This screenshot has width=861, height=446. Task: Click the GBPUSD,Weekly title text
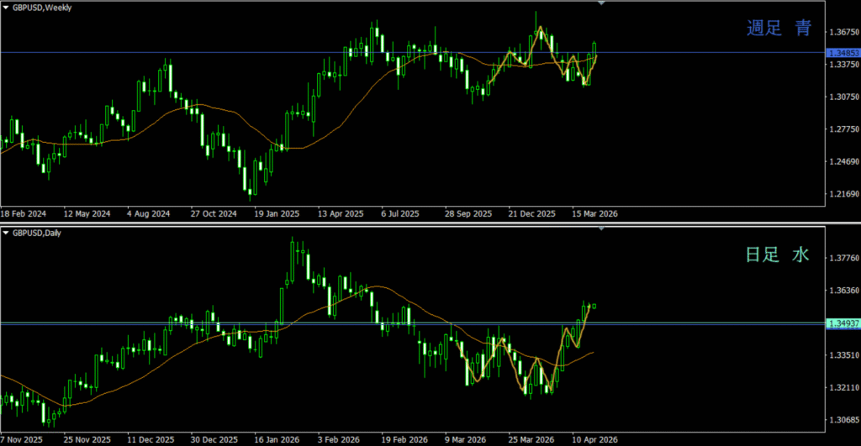[42, 8]
